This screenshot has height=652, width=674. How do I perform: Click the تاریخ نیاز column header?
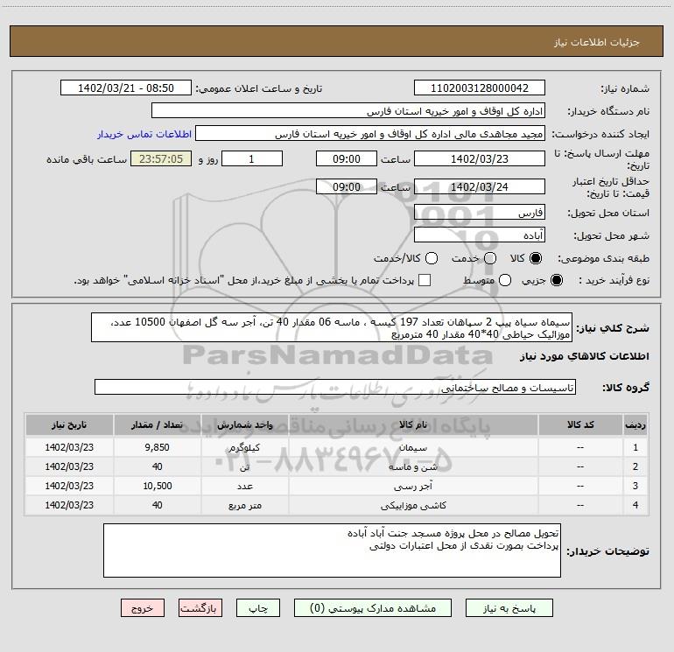click(x=69, y=424)
